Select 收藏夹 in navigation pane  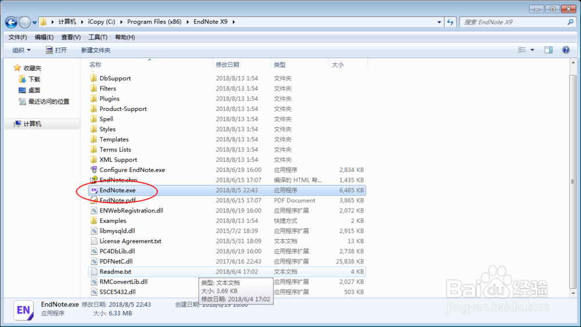32,68
